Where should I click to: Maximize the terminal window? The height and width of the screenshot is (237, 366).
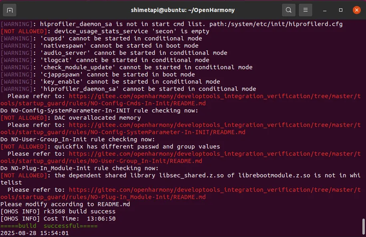341,10
